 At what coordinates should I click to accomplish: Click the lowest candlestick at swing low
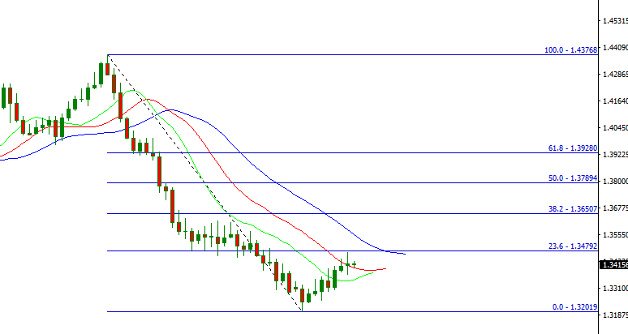point(303,298)
